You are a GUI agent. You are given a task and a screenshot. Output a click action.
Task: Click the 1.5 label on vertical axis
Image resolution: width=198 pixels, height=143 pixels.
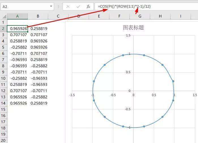pos(128,35)
